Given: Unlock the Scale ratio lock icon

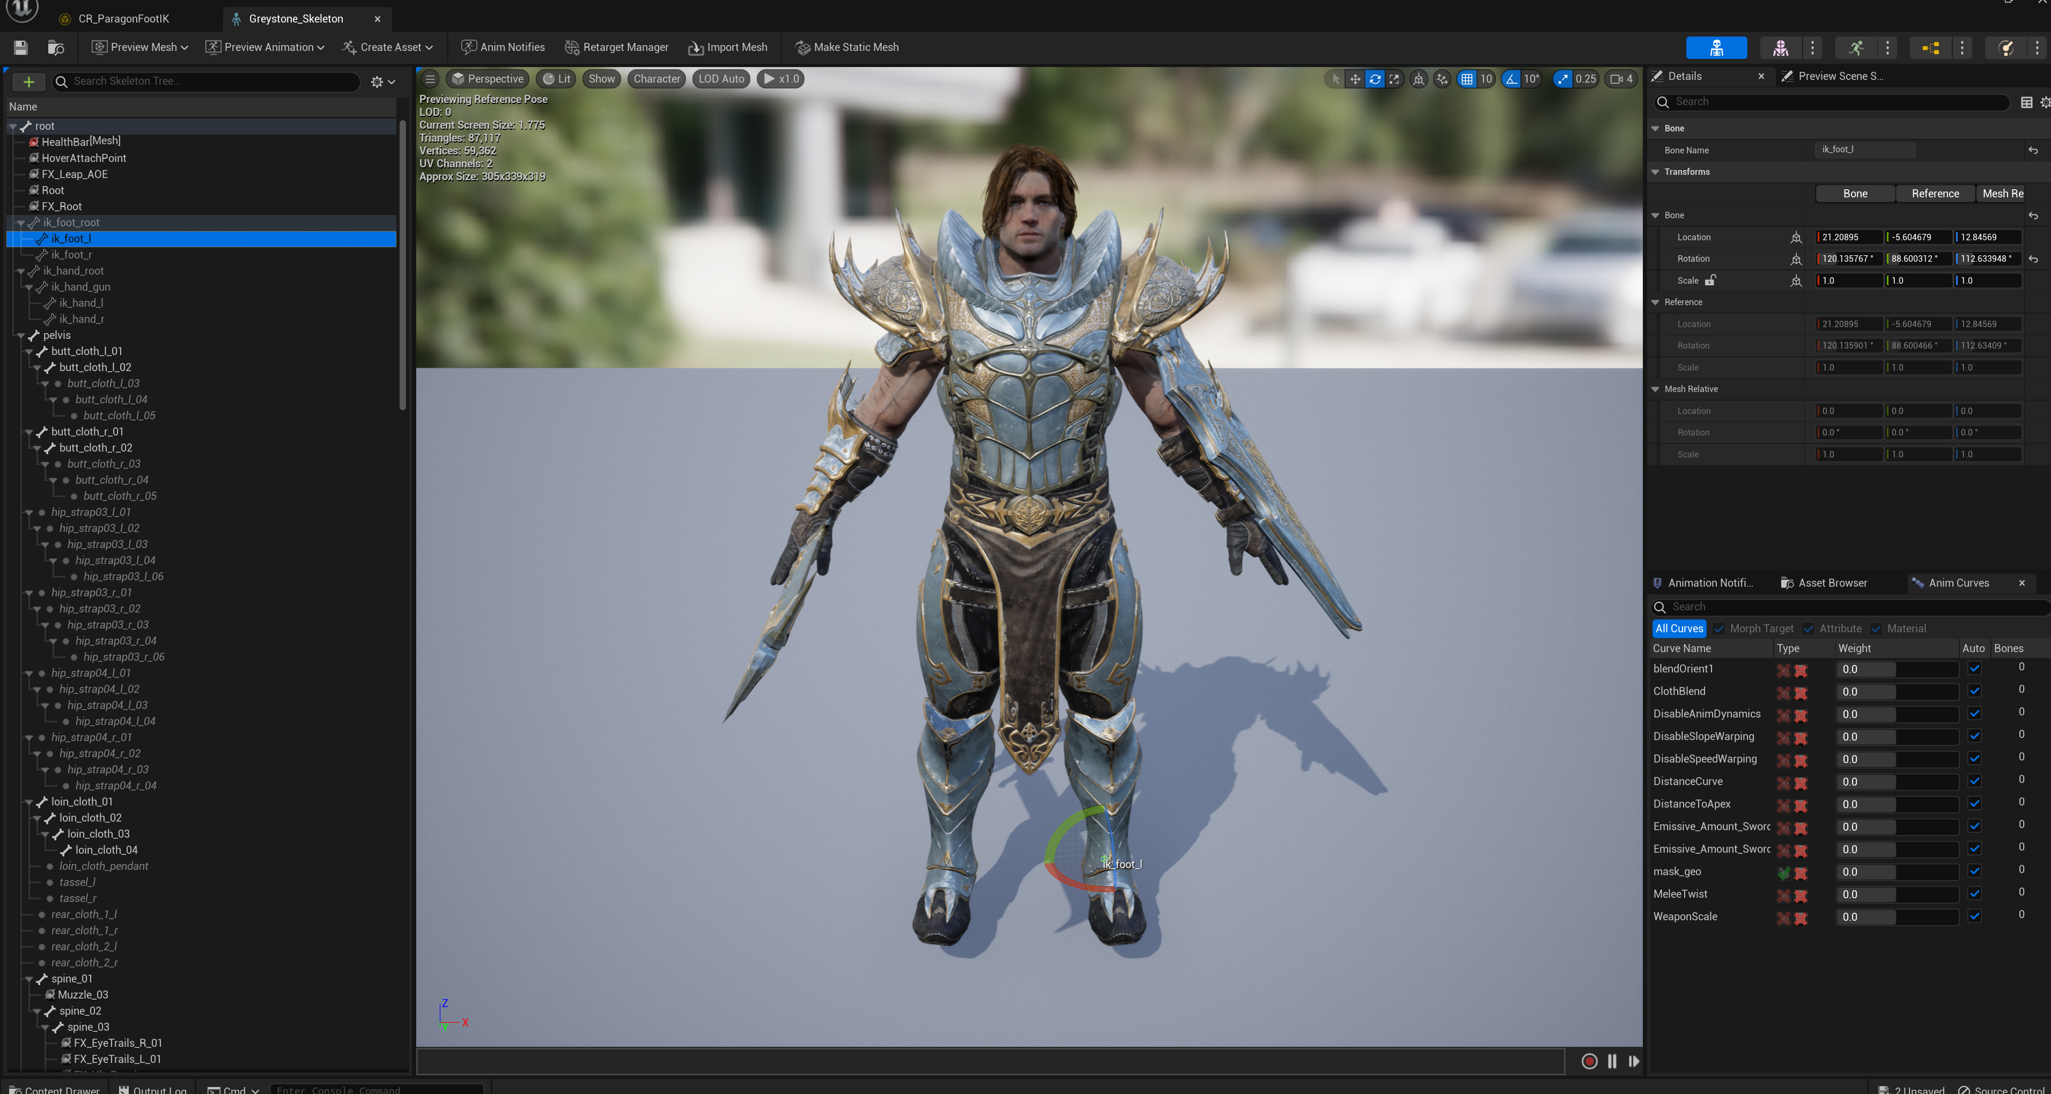Looking at the screenshot, I should click(1710, 280).
